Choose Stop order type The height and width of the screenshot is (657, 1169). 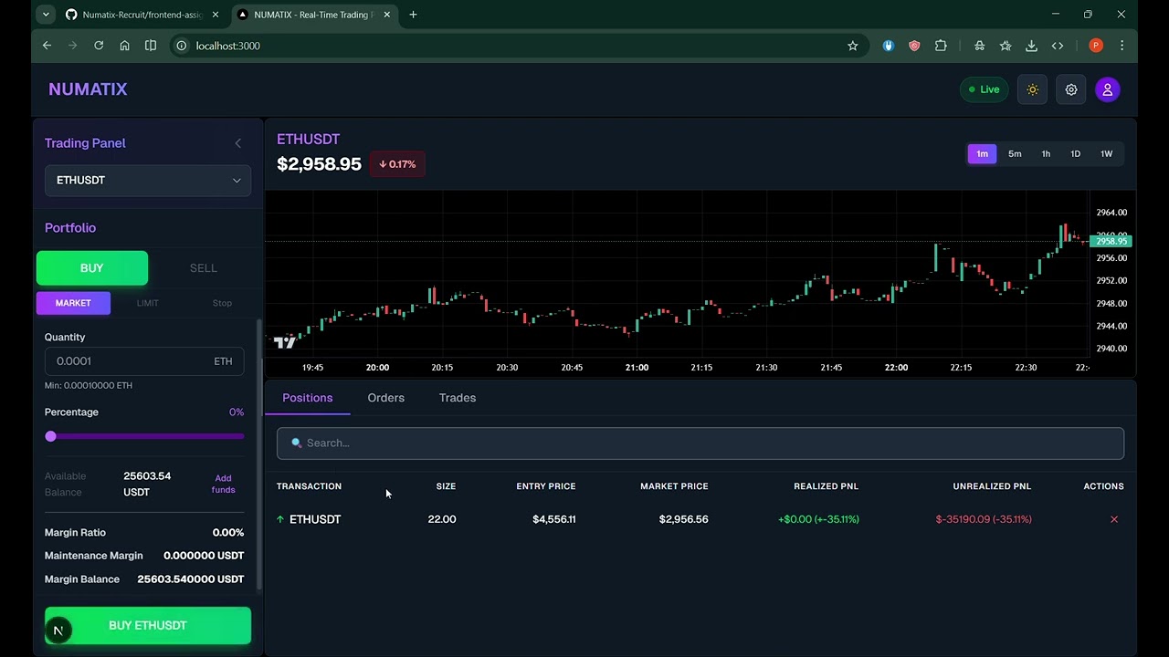(x=222, y=303)
